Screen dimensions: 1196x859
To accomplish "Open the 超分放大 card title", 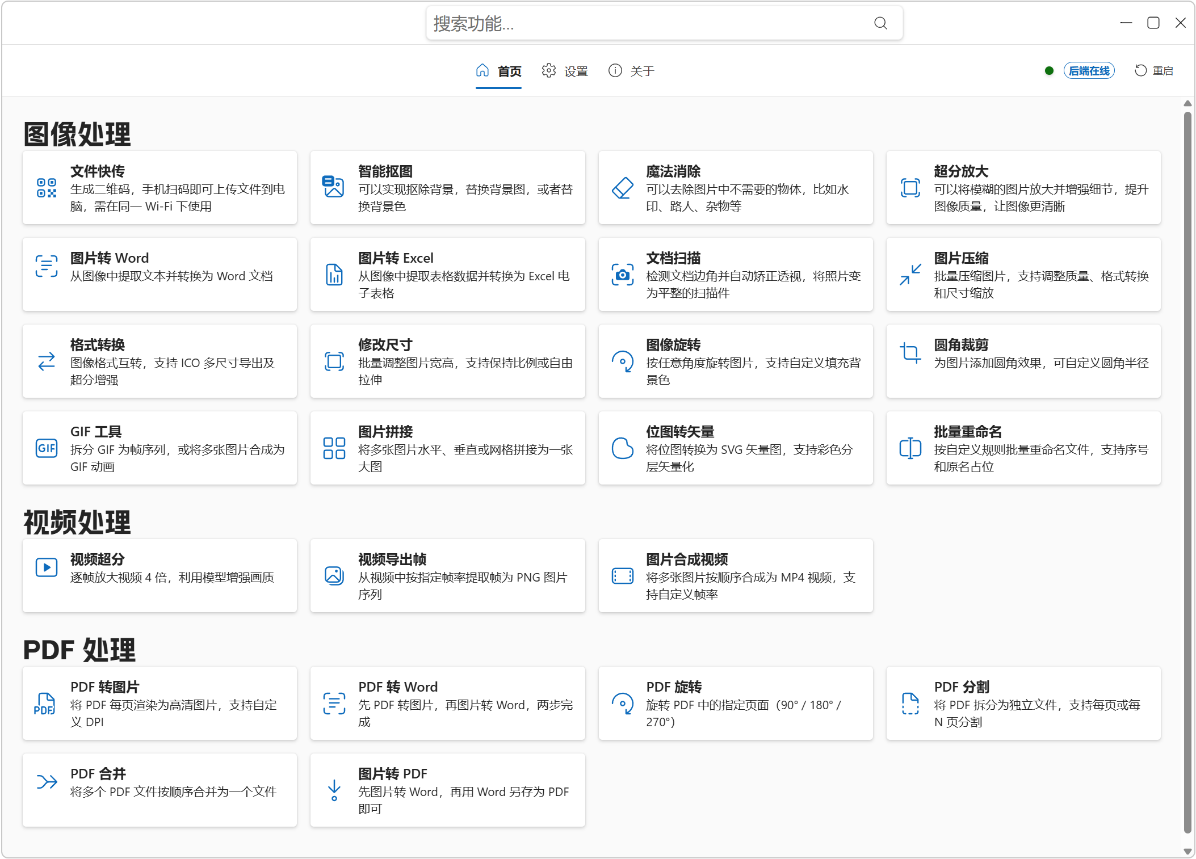I will (x=962, y=171).
